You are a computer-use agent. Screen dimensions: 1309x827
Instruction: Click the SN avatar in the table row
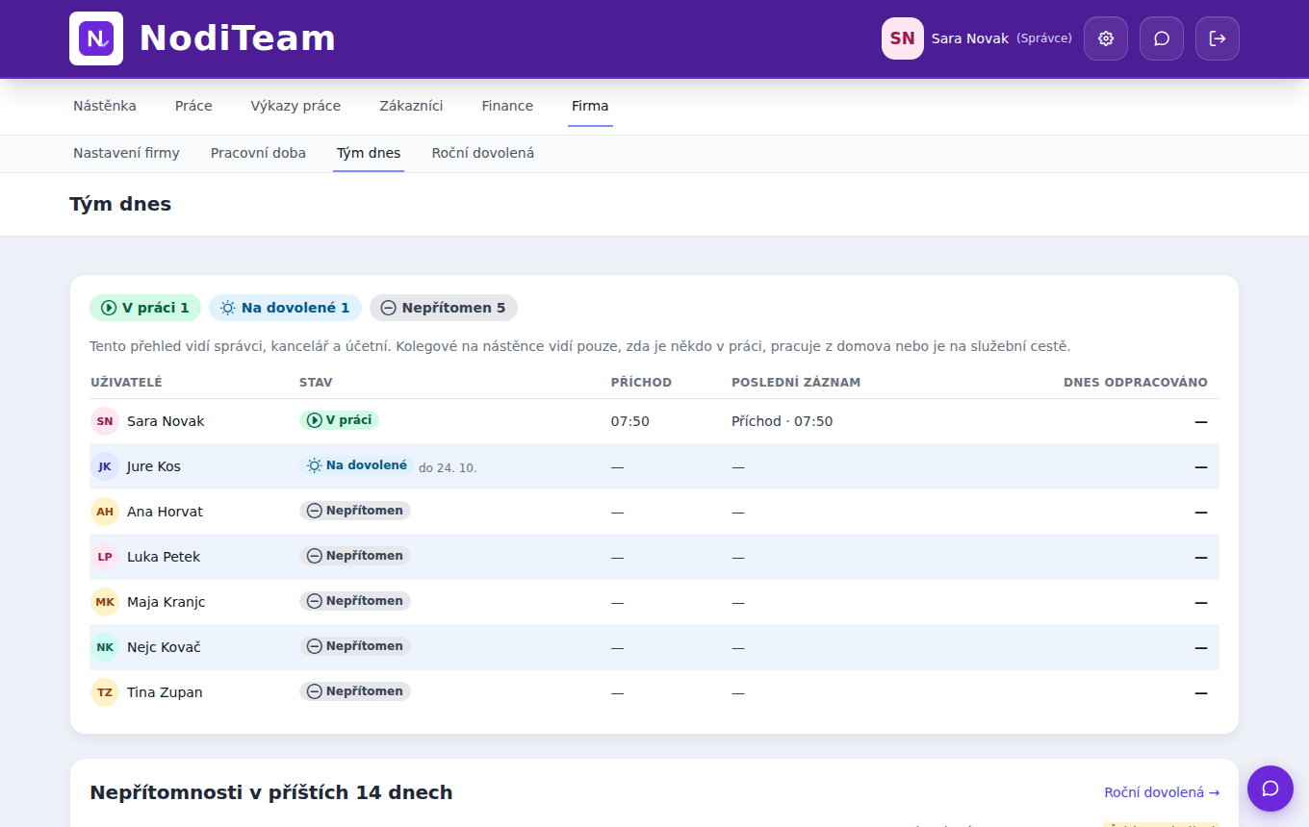(x=105, y=421)
